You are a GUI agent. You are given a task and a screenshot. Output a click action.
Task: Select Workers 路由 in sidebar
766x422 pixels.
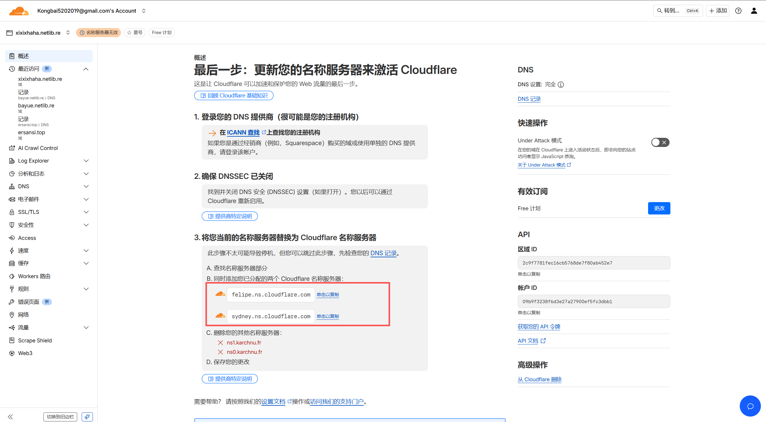pyautogui.click(x=34, y=276)
